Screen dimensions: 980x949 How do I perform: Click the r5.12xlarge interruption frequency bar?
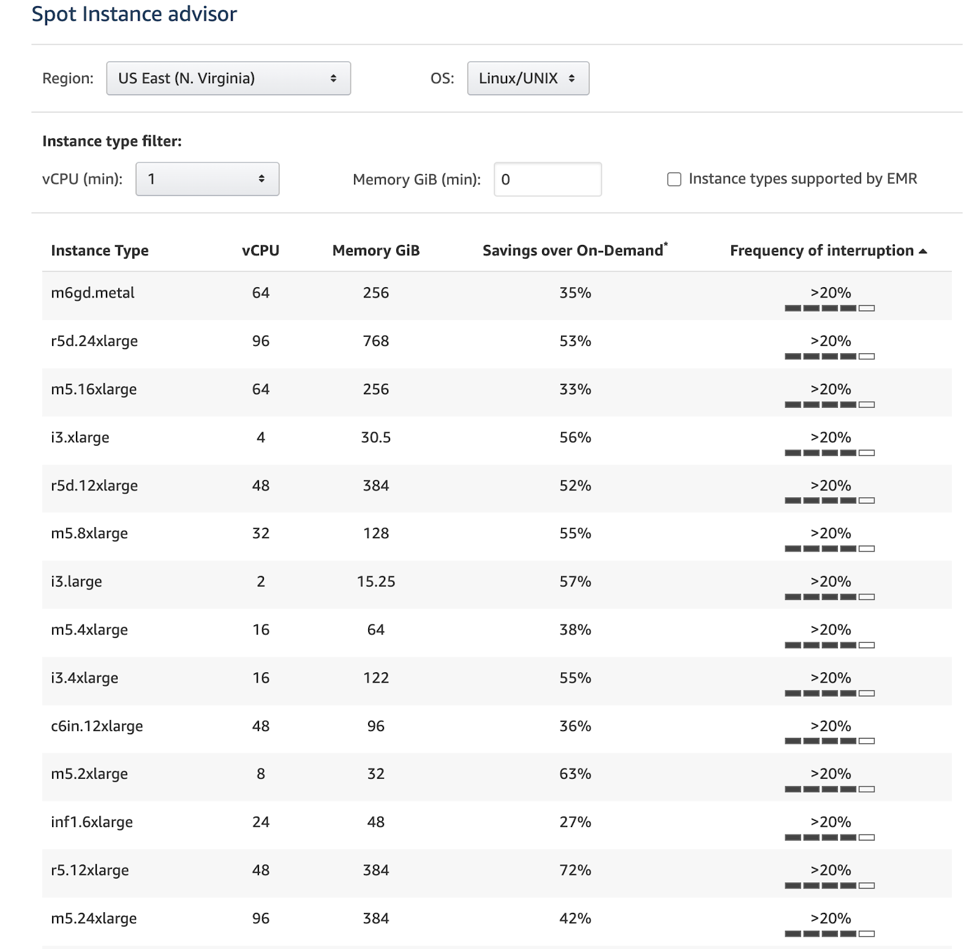(829, 886)
